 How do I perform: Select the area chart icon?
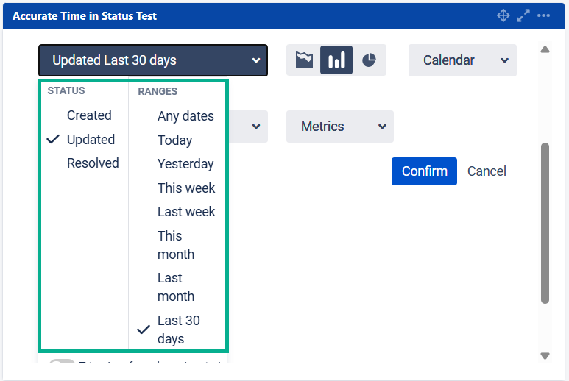[x=304, y=60]
